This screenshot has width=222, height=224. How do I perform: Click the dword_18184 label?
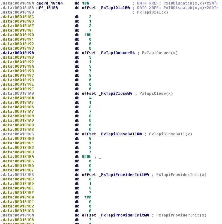[x=49, y=3]
